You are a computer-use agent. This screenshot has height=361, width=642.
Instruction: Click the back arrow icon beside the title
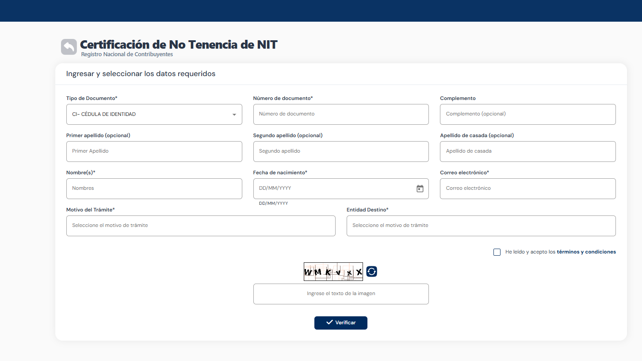pos(69,46)
